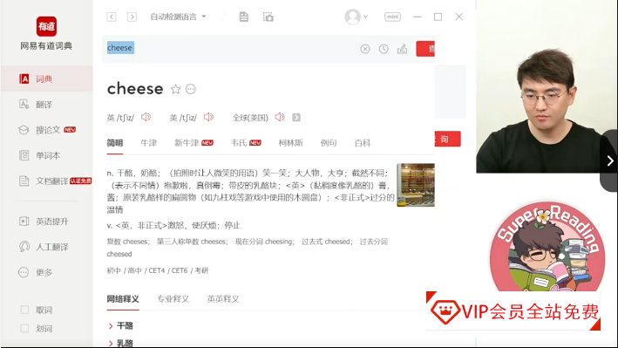The width and height of the screenshot is (618, 348).
Task: Select the 新牛津 dictionary tab
Action: point(194,143)
